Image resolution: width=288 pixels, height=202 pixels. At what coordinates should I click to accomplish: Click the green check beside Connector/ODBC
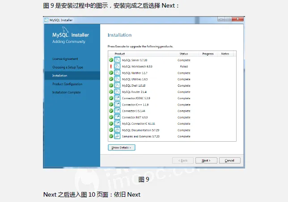pyautogui.click(x=111, y=98)
